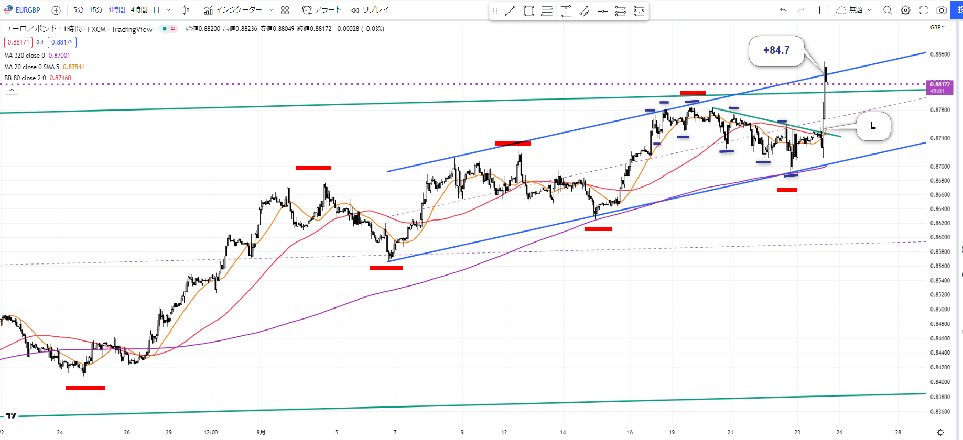Select the trend line drawing tool

click(510, 11)
